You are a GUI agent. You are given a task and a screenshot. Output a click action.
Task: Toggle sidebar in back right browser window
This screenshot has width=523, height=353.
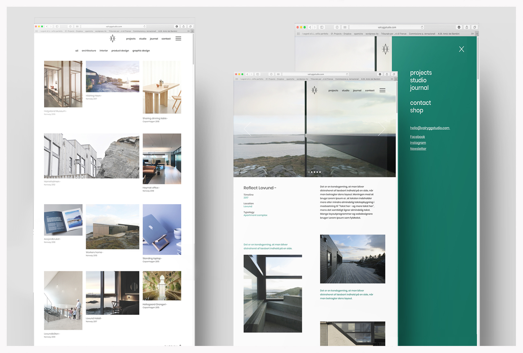point(322,27)
